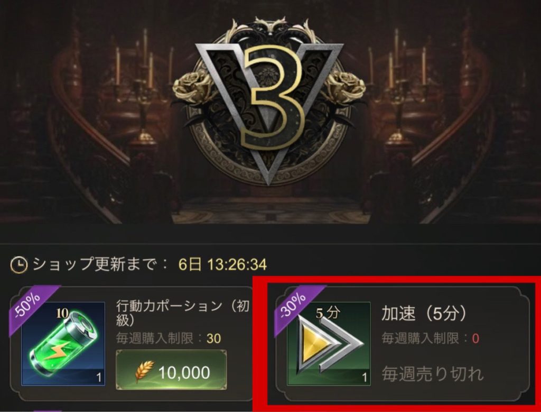Open the 行動力ポーション（初級）item title
This screenshot has width=541, height=412.
[x=182, y=313]
